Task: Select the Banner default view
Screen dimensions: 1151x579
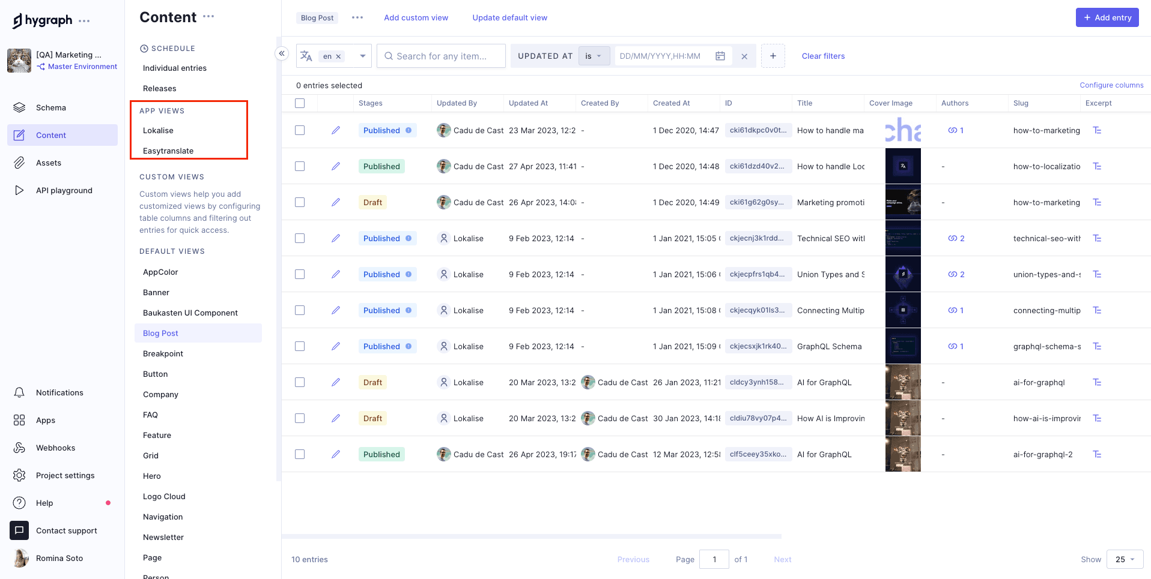Action: tap(156, 292)
